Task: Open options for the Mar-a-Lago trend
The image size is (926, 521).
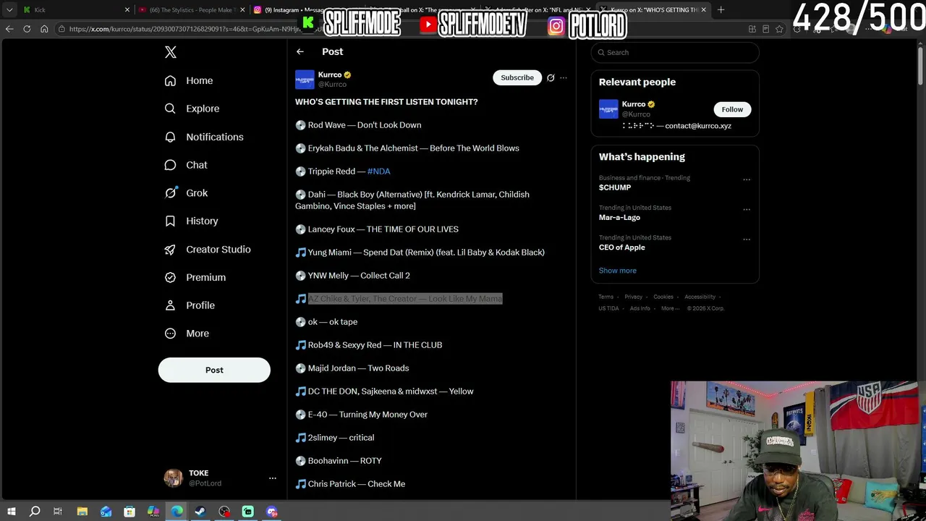Action: pos(747,209)
